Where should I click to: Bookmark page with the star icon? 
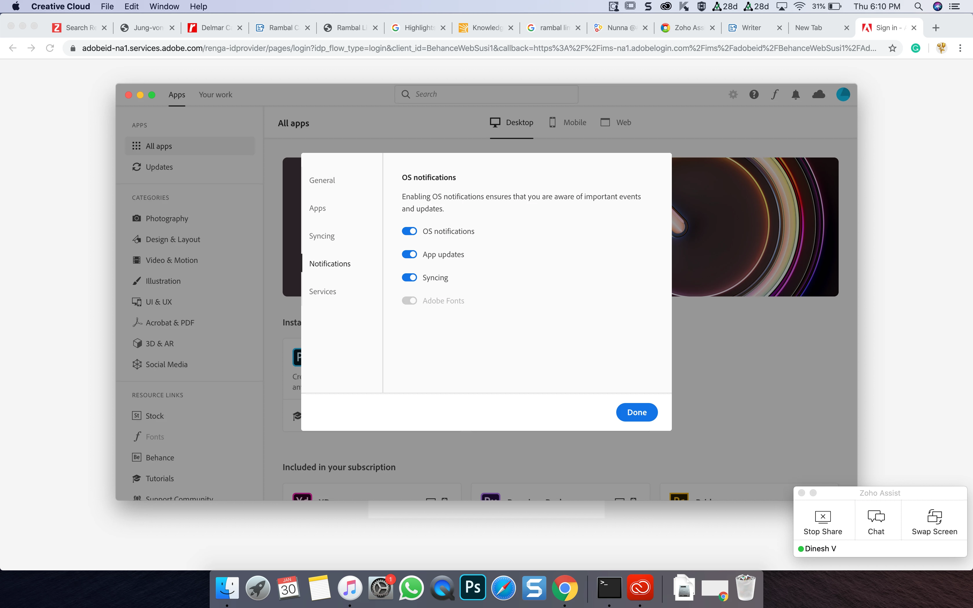[892, 48]
